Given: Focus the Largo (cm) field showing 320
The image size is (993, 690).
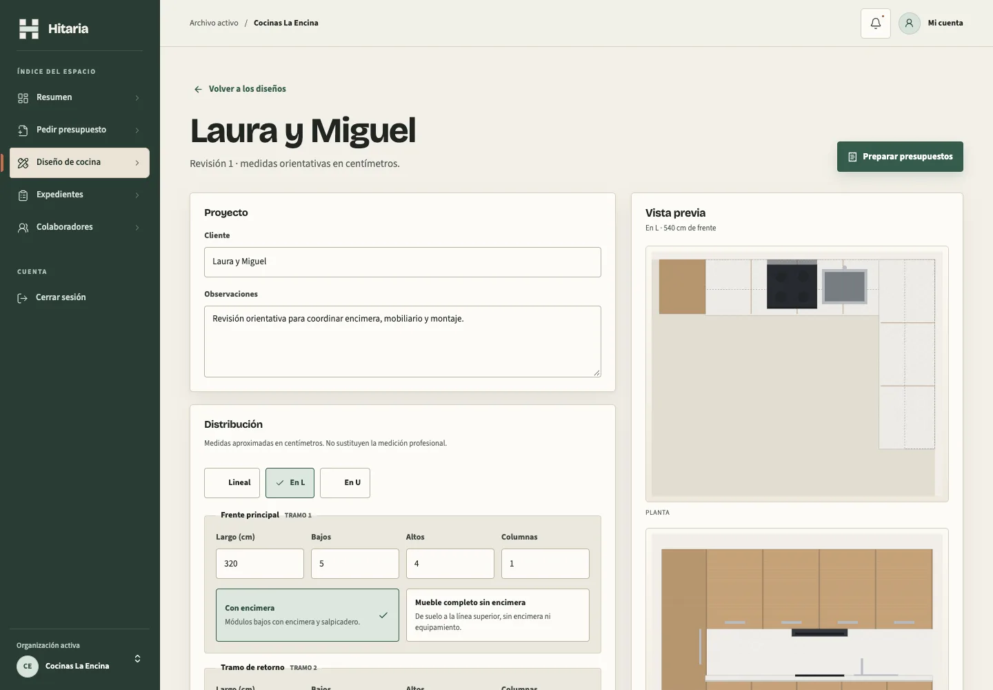Looking at the screenshot, I should (x=260, y=564).
